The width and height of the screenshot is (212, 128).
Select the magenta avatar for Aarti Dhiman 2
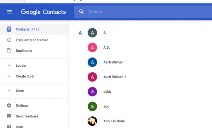(x=92, y=77)
